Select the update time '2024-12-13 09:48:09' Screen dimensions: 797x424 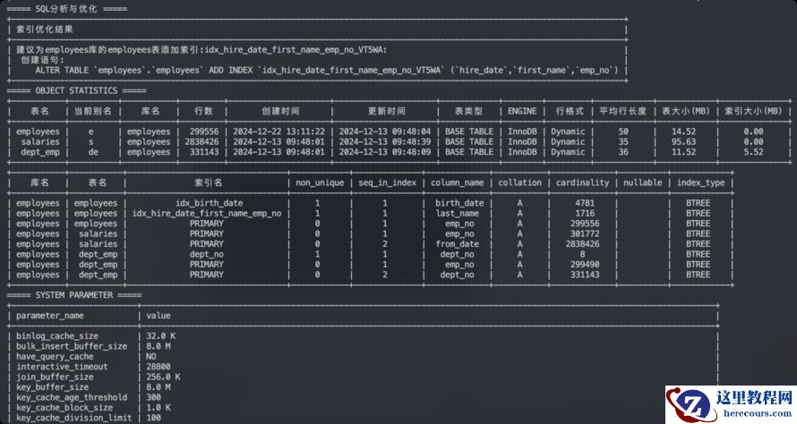click(x=385, y=152)
